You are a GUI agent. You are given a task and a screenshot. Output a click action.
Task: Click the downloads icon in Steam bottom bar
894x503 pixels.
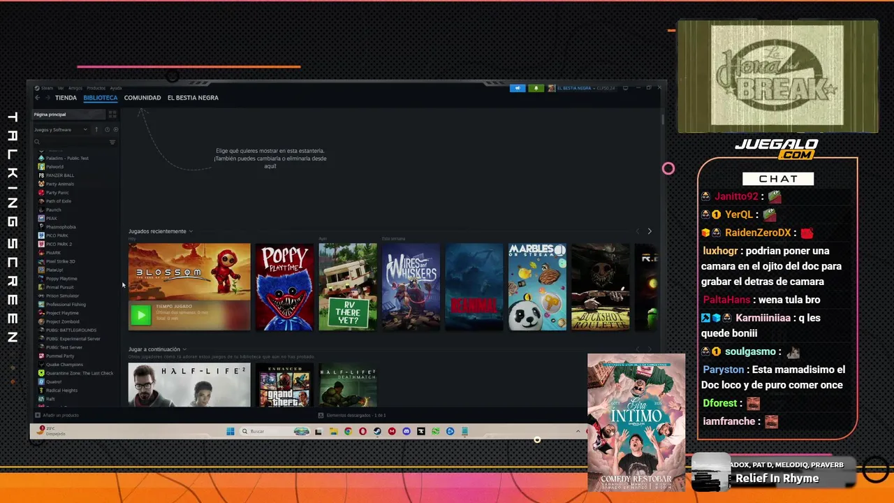pos(321,415)
